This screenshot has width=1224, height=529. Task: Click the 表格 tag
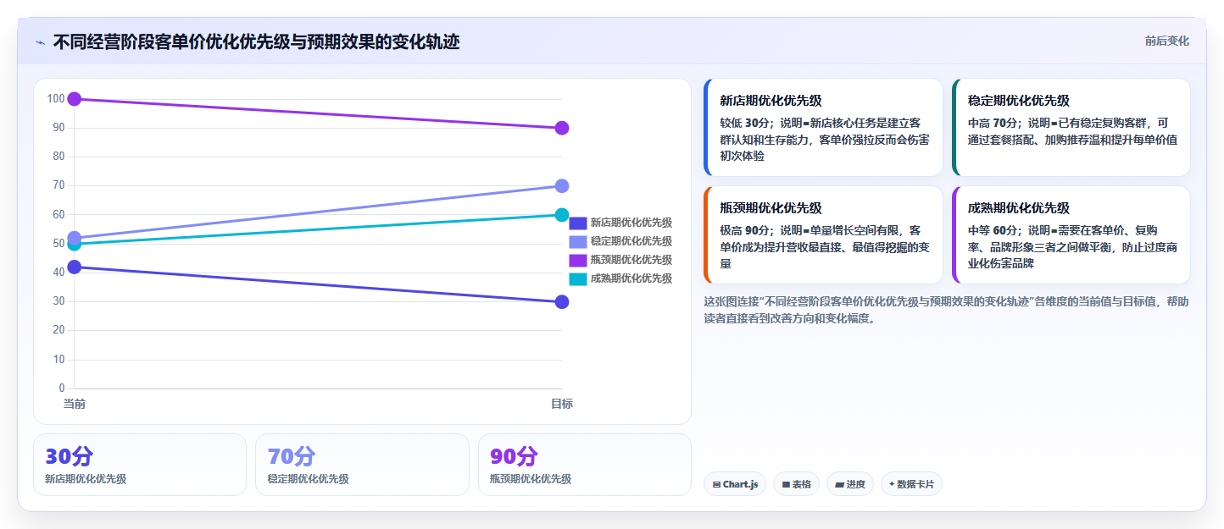(796, 484)
